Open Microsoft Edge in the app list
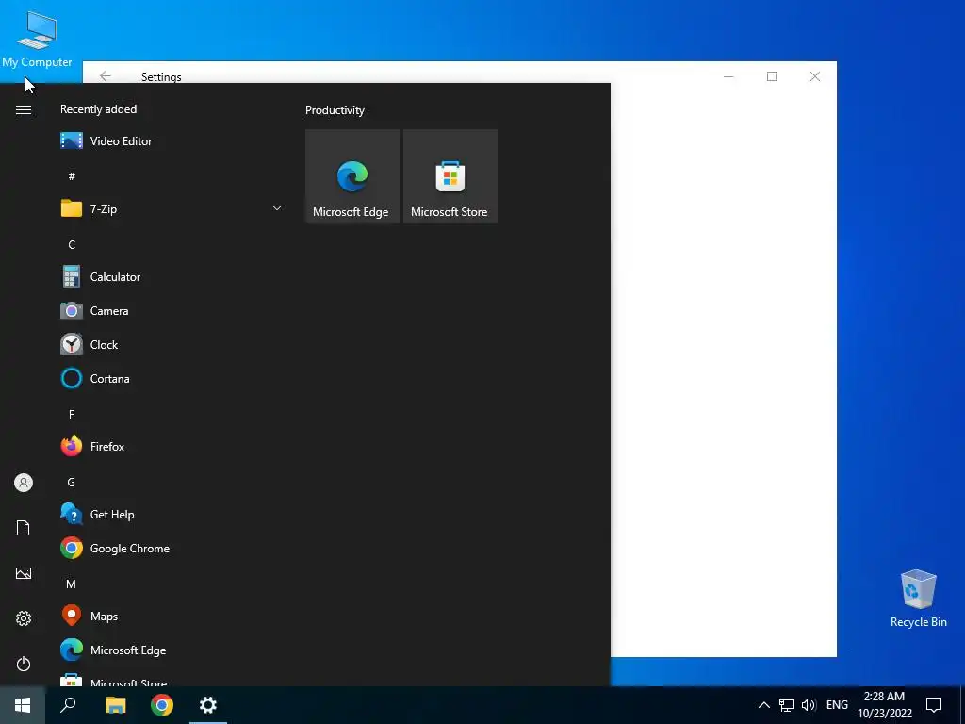 172,650
